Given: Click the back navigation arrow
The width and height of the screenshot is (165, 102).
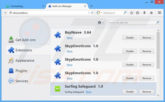Looking at the screenshot, I should coord(5,13).
